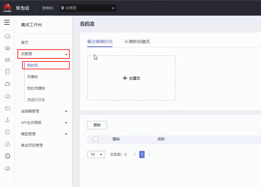Switch to the 最近编辑的流 tab

(x=100, y=42)
